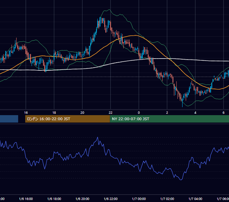Click the 22 hour label on the upper chart axis

click(110, 113)
